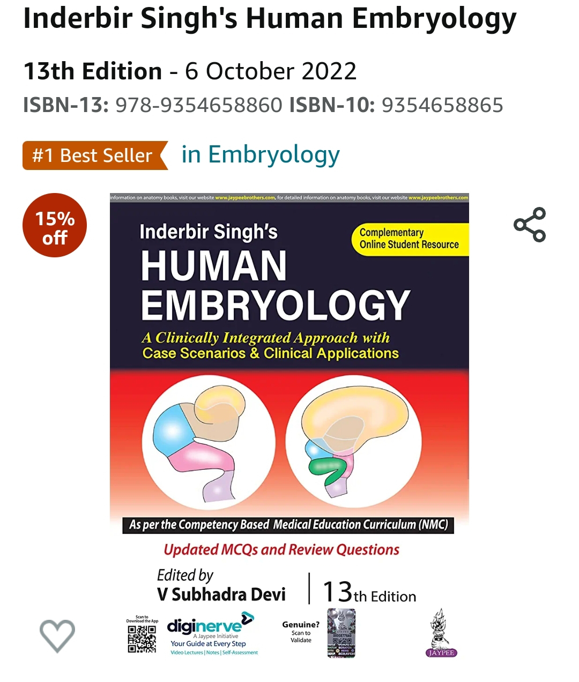Tap the Competency Based Medical Education banner
Image resolution: width=579 pixels, height=682 pixels.
coord(288,524)
